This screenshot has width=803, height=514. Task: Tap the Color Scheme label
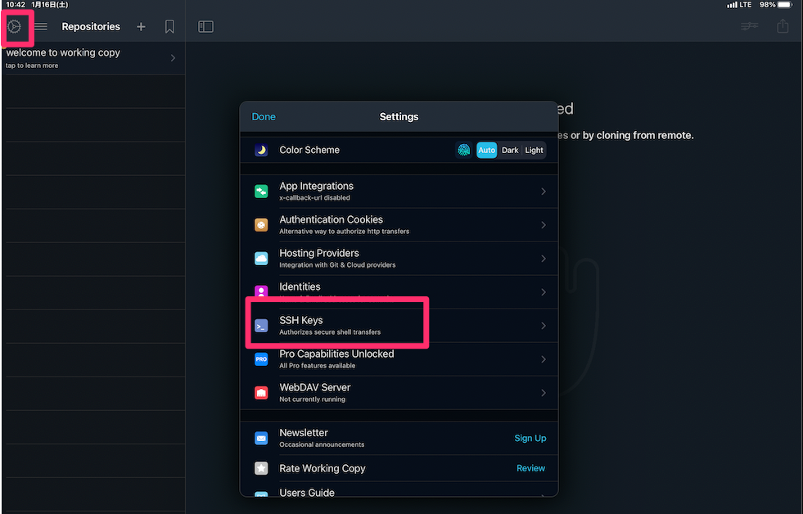click(x=309, y=150)
